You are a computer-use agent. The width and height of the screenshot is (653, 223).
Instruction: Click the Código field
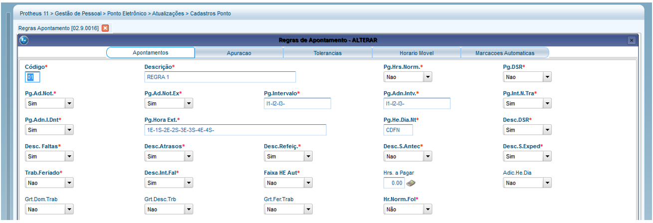32,77
